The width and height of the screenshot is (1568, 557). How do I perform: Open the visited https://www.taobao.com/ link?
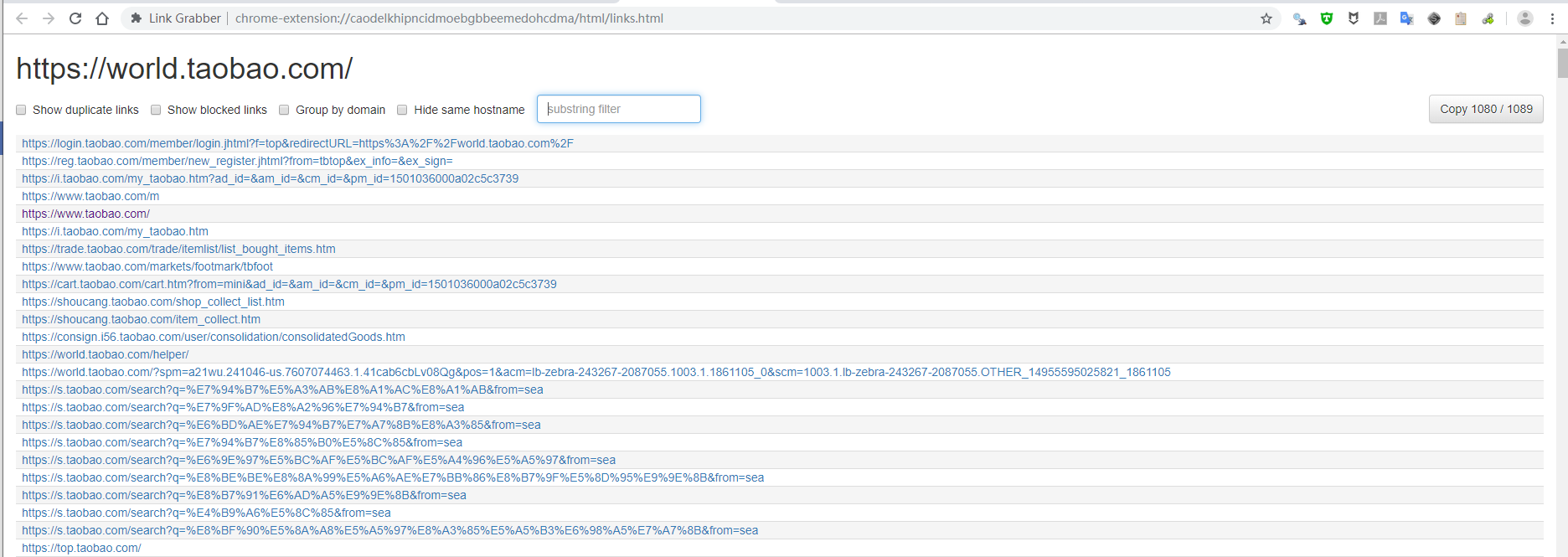point(85,214)
